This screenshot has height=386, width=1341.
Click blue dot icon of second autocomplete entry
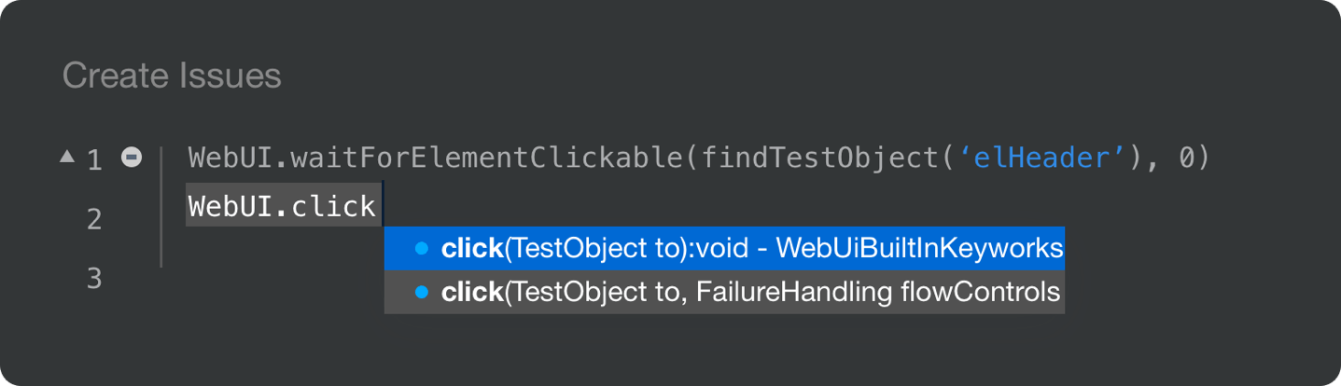tap(421, 292)
